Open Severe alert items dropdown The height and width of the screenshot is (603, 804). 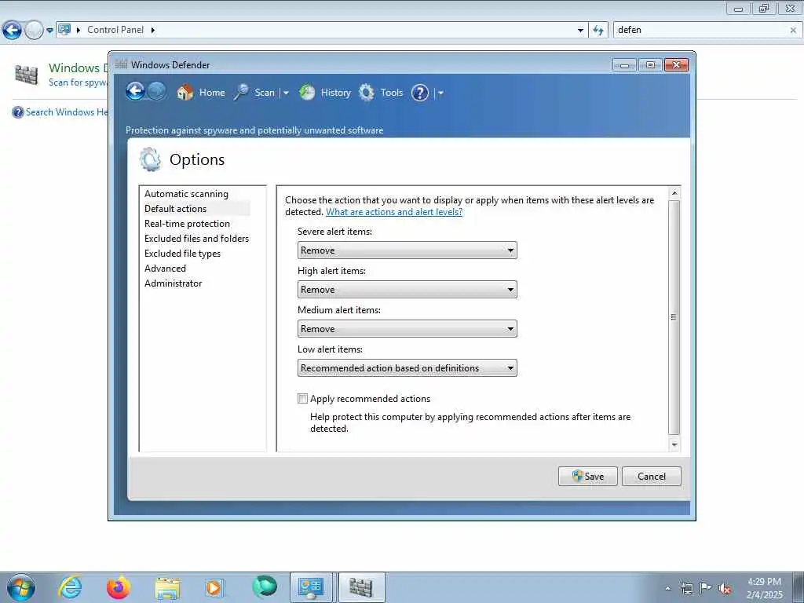point(407,250)
